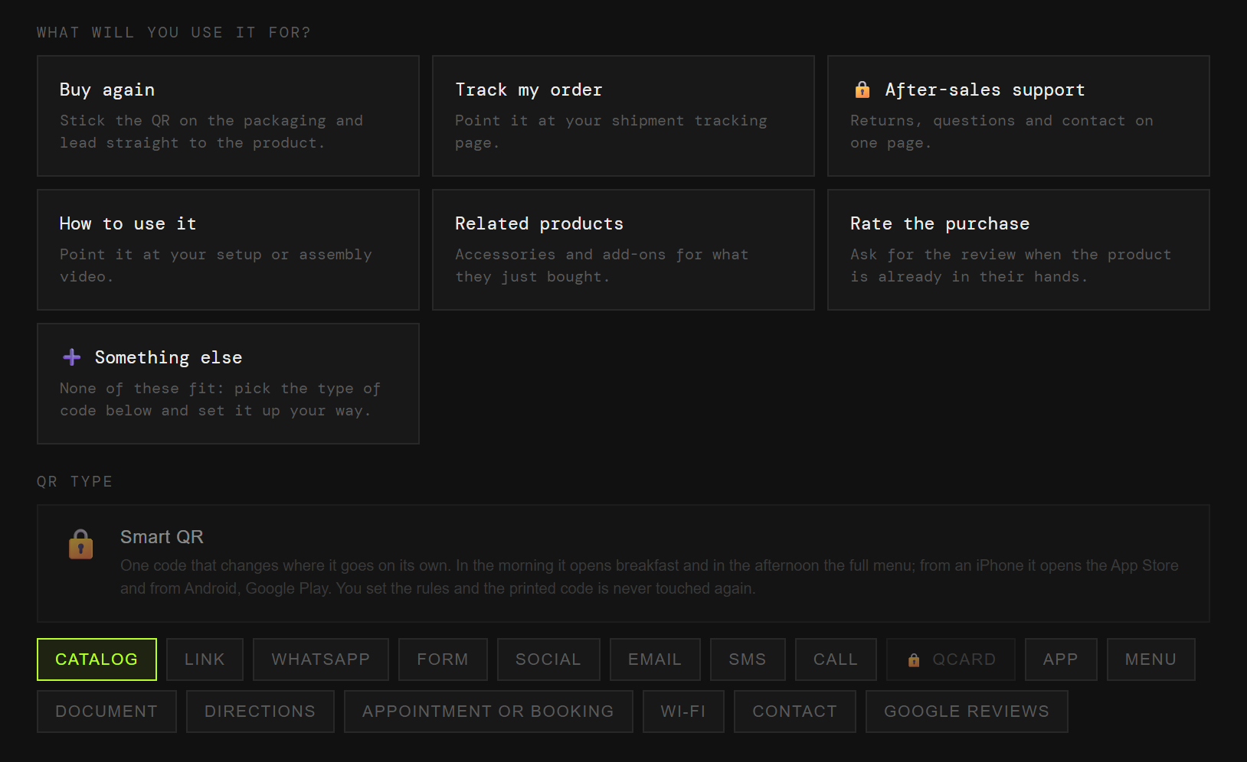The width and height of the screenshot is (1247, 762).
Task: Select the Rate the purchase card
Action: click(x=1019, y=249)
